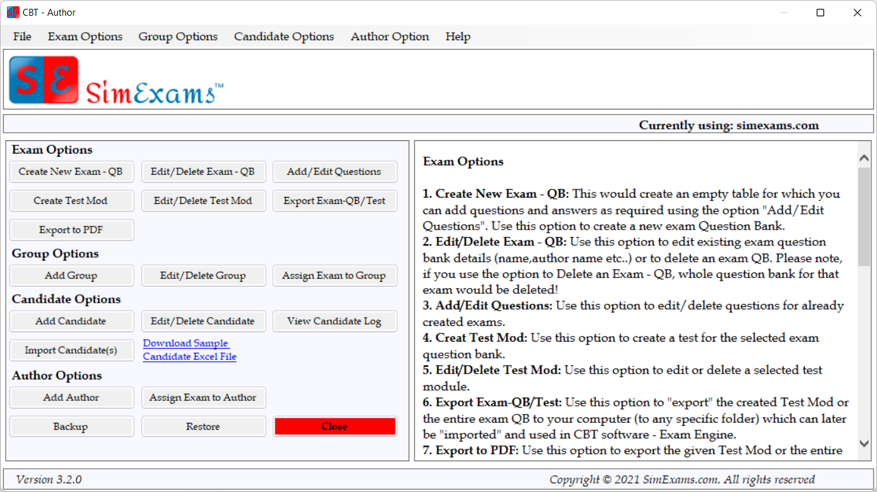Viewport: 877px width, 492px height.
Task: Click the Add Group button
Action: click(x=71, y=276)
